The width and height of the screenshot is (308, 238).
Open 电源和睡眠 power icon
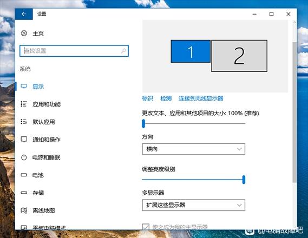[x=24, y=157]
